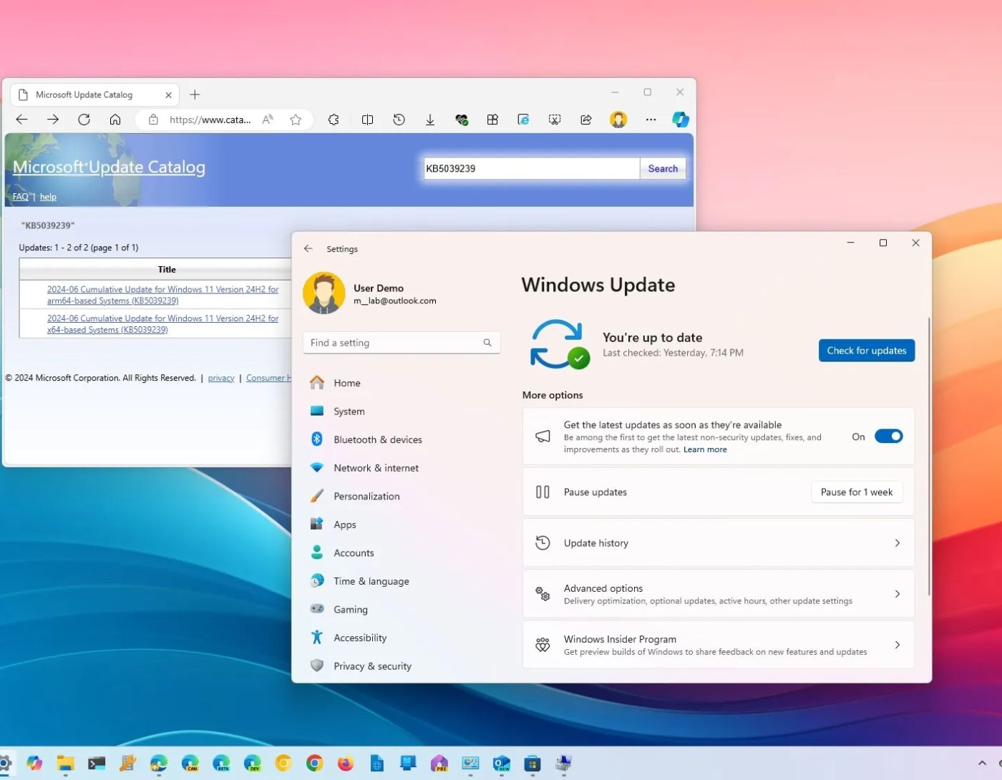The image size is (1002, 780).
Task: Open the catalog FAQ link
Action: tap(20, 197)
